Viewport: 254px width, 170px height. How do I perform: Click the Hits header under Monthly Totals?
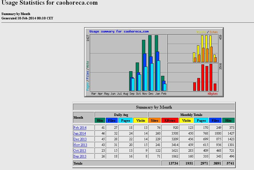coord(228,121)
